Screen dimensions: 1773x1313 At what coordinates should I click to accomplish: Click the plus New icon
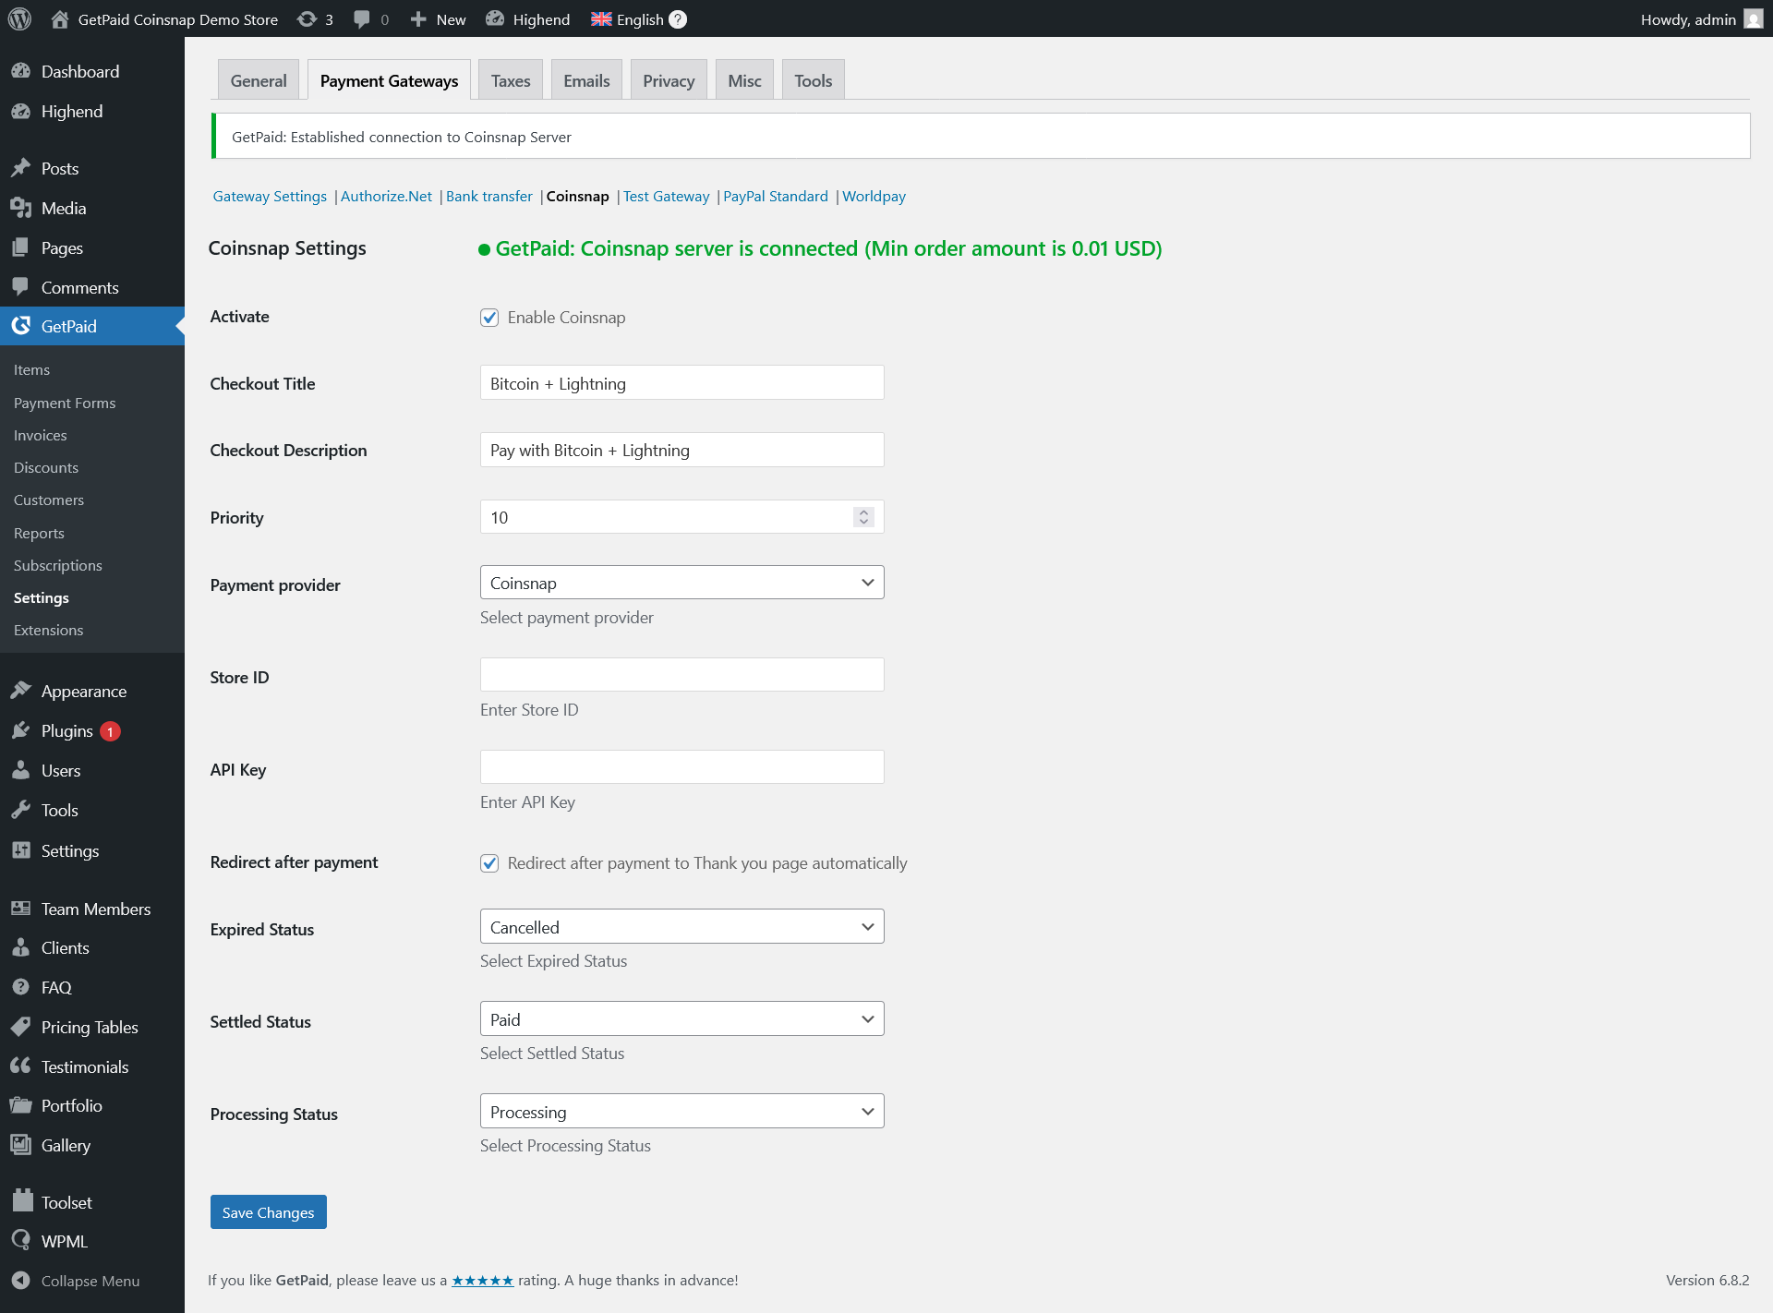coord(418,18)
